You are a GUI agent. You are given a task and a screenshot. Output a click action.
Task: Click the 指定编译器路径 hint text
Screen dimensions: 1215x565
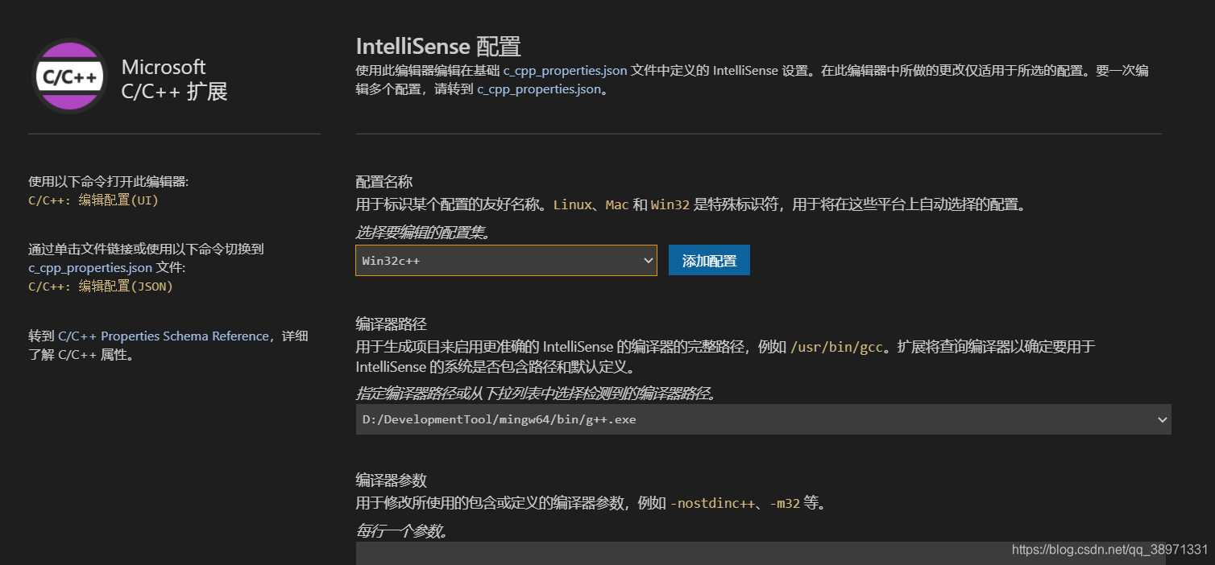tap(536, 394)
